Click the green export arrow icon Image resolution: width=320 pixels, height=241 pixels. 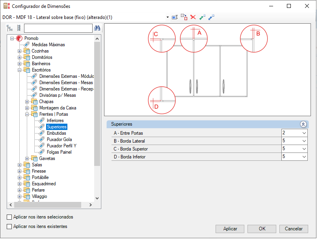coord(202,17)
